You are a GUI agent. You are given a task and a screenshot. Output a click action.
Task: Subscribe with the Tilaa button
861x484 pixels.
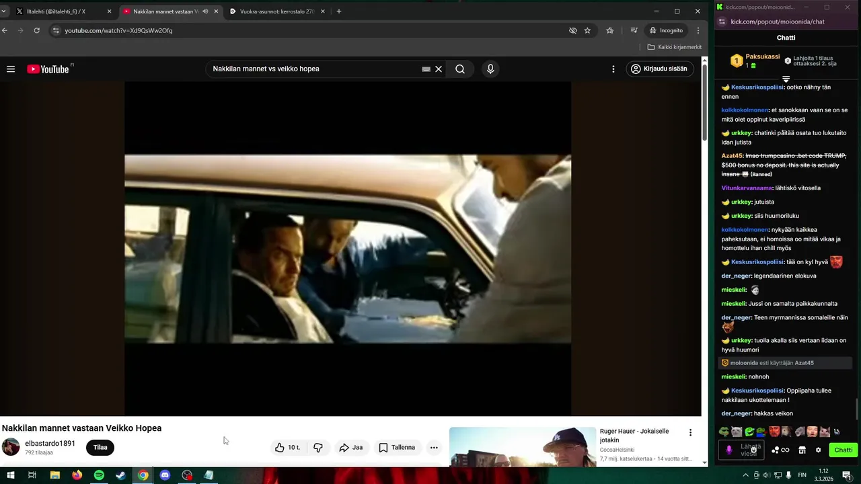coord(100,447)
